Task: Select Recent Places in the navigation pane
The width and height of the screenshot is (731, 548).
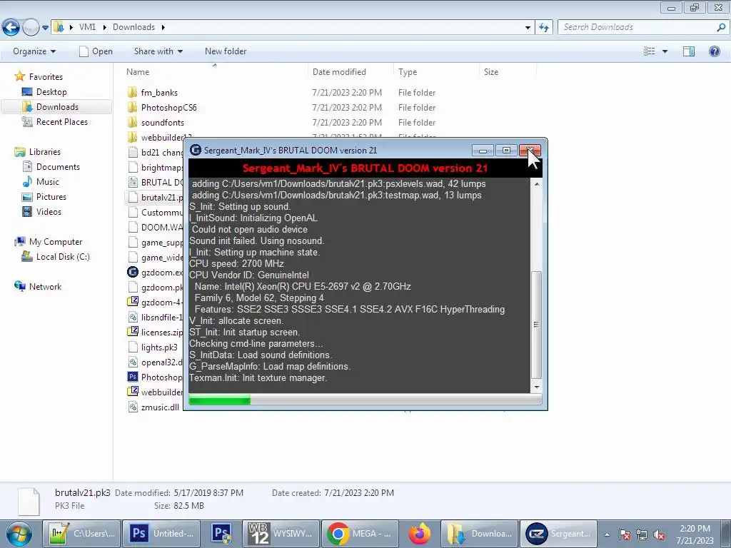Action: click(x=62, y=121)
